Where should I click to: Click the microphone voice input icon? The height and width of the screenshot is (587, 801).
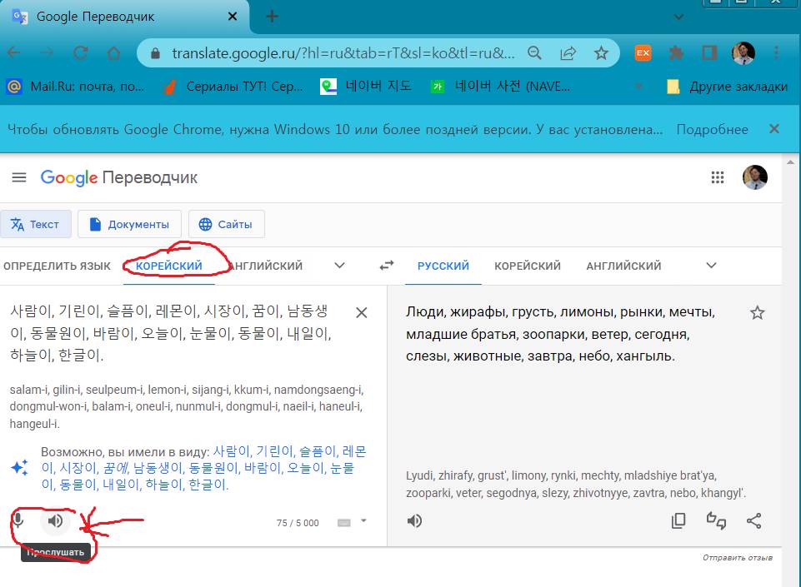18,521
